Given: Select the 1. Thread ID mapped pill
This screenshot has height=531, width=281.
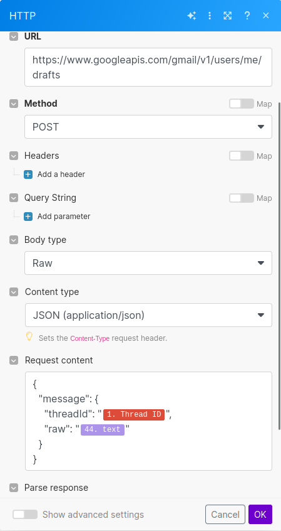Looking at the screenshot, I should pos(134,414).
